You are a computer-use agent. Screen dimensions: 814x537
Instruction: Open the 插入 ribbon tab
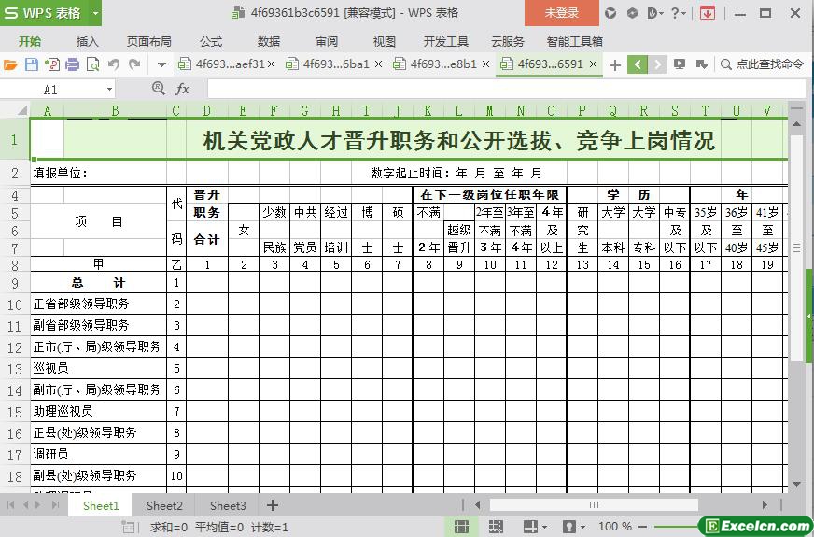click(87, 41)
